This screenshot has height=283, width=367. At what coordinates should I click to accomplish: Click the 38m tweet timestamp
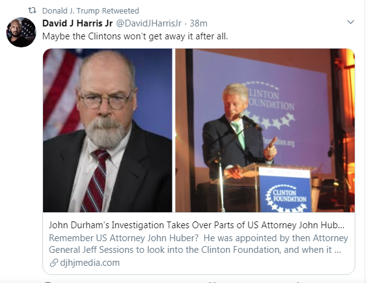point(198,23)
